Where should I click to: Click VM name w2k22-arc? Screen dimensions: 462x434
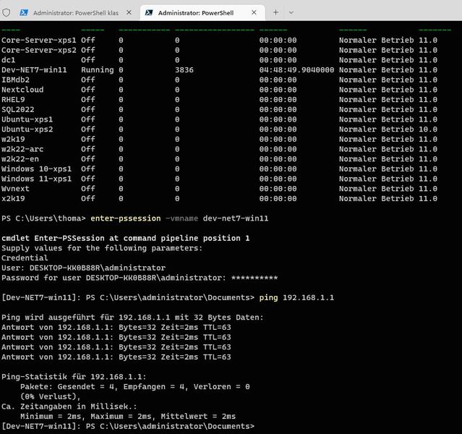pyautogui.click(x=22, y=149)
